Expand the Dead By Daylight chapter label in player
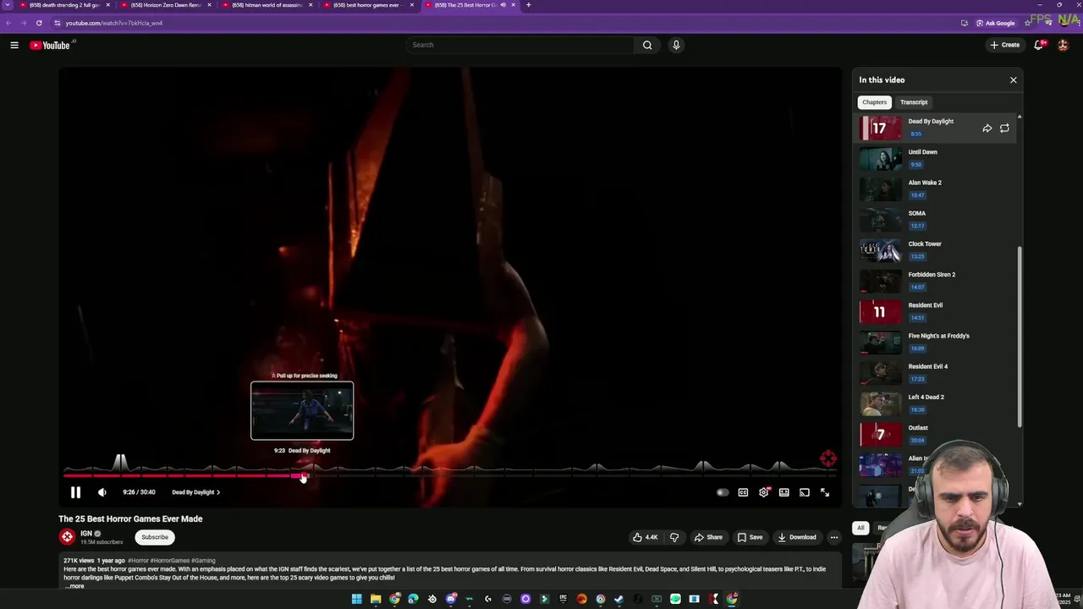The height and width of the screenshot is (609, 1083). tap(195, 492)
